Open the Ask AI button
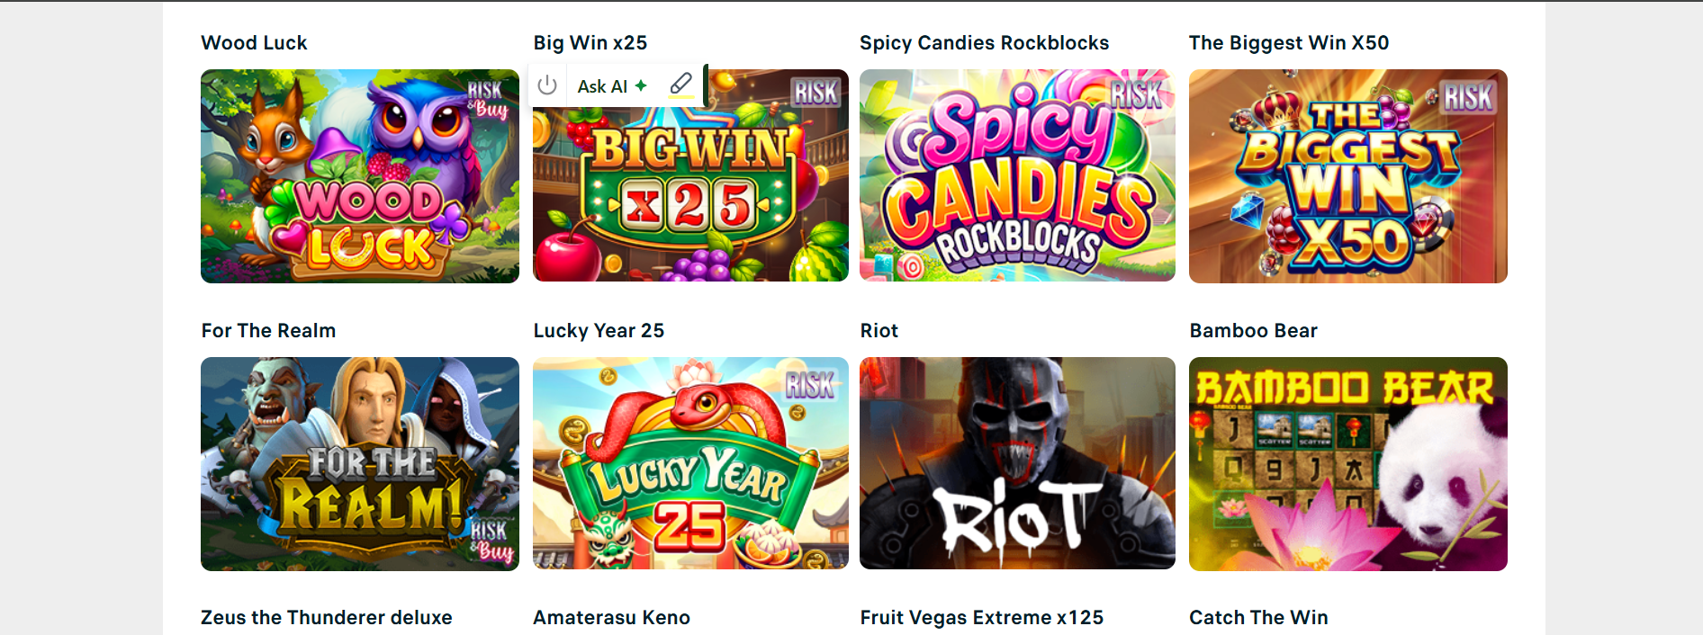The width and height of the screenshot is (1703, 635). tap(612, 86)
